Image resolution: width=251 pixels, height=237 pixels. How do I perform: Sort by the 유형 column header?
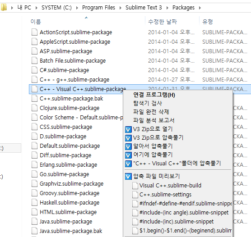point(208,22)
